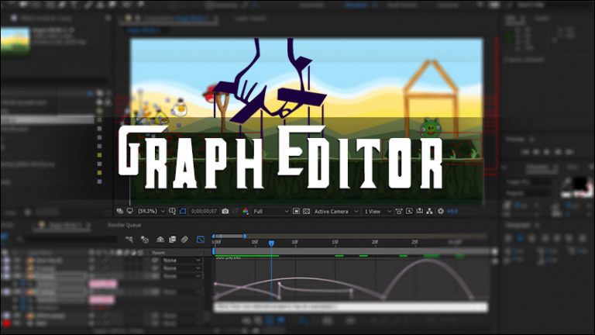Toggle the Graph Editor button in timeline

[201, 240]
